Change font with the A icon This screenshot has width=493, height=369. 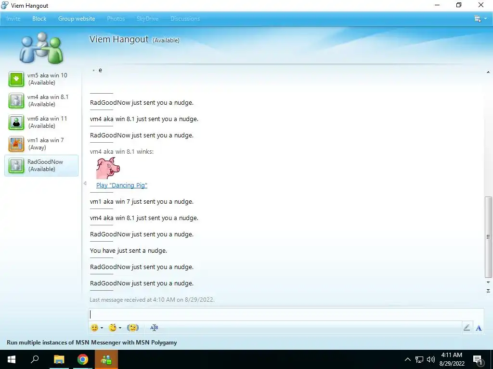[479, 328]
